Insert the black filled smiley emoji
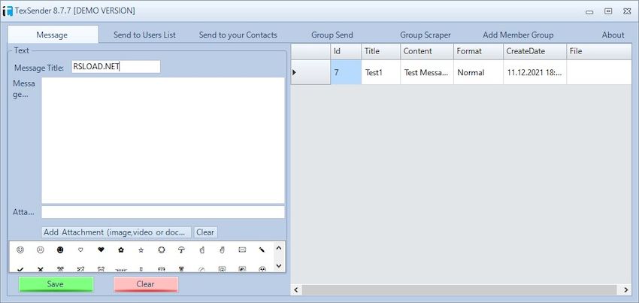 point(60,250)
